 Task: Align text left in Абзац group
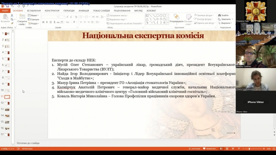[81, 22]
